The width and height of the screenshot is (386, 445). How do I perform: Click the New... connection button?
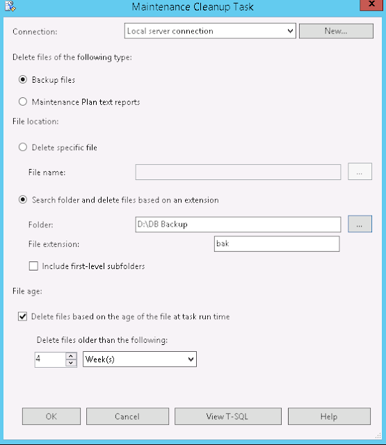click(336, 31)
